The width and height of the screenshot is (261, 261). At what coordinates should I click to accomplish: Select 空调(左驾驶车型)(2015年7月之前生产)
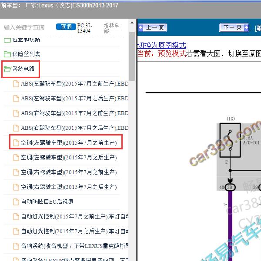pyautogui.click(x=69, y=142)
